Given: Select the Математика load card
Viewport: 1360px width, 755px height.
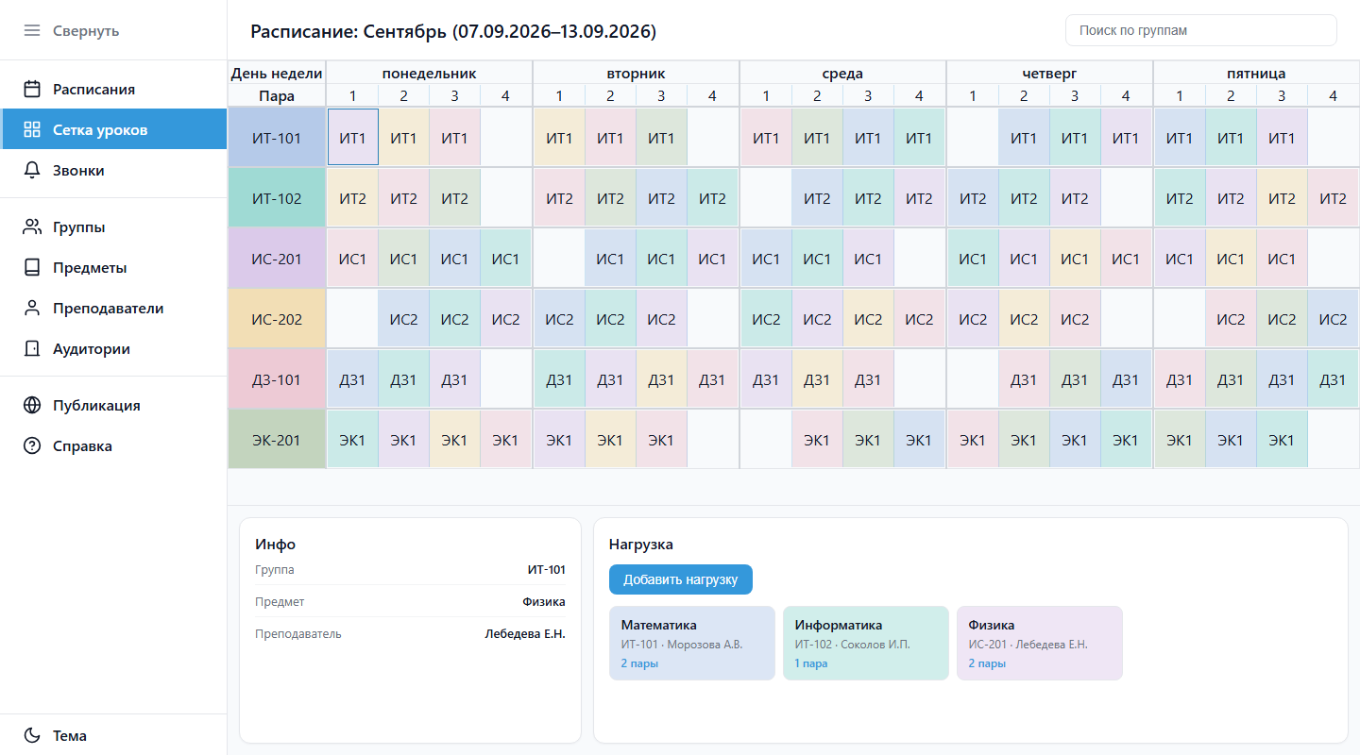Looking at the screenshot, I should coord(692,643).
